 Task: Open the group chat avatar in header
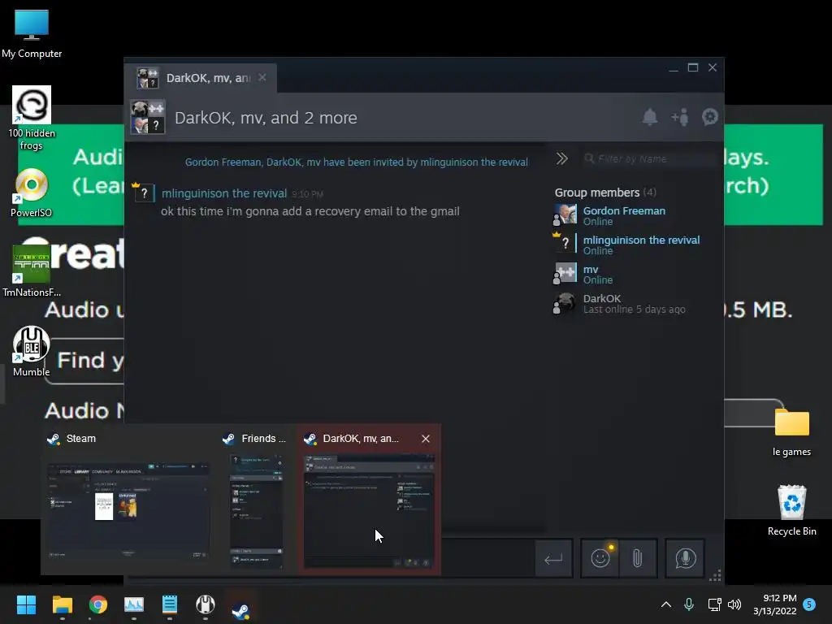148,117
